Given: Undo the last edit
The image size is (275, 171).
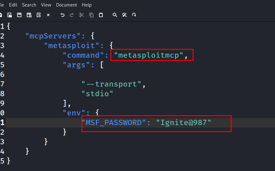Looking at the screenshot, I should point(62,15).
